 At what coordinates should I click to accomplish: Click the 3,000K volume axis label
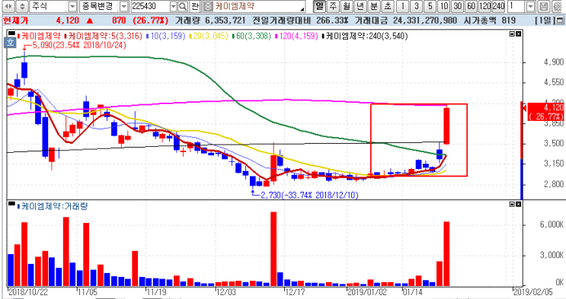point(552,255)
